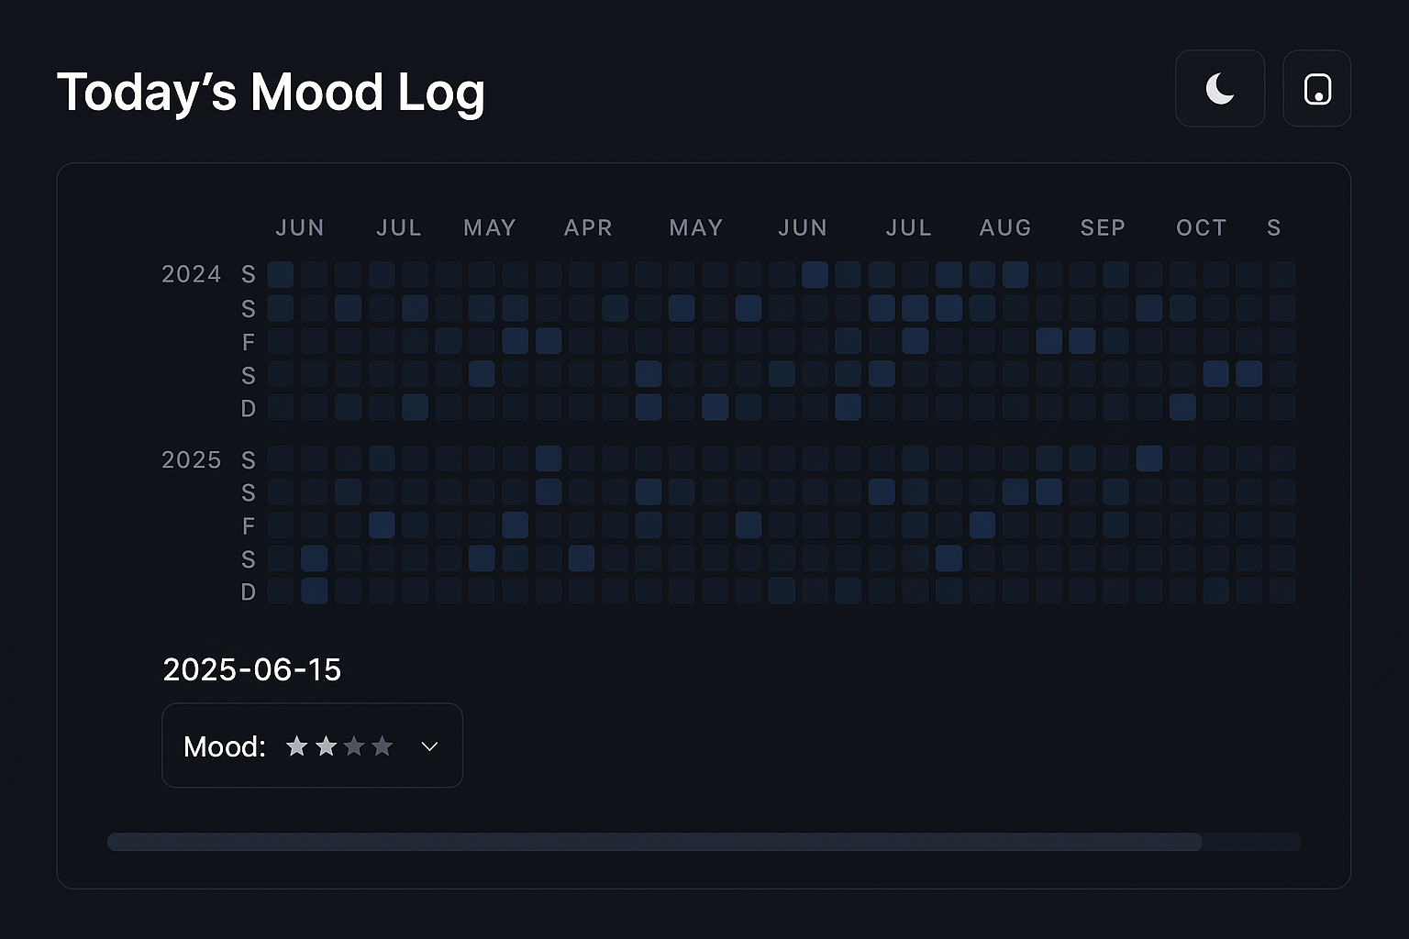The height and width of the screenshot is (939, 1409).
Task: Select the OCT month label
Action: click(x=1202, y=227)
